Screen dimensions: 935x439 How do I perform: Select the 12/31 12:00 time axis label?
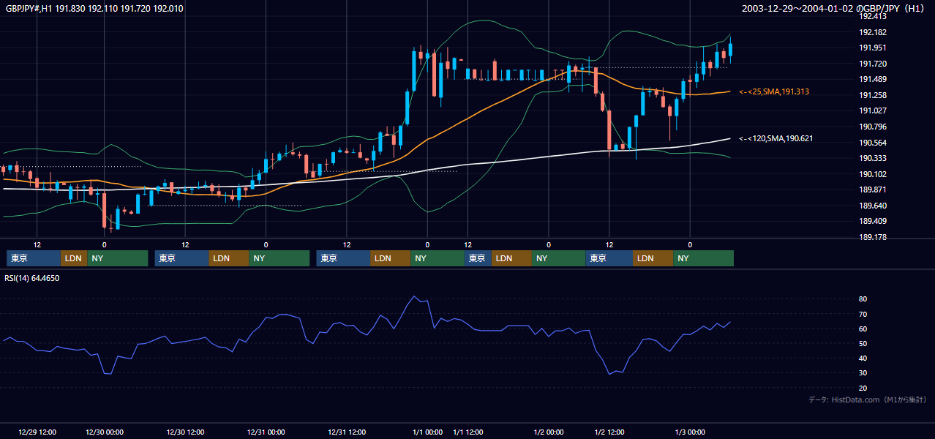[347, 432]
